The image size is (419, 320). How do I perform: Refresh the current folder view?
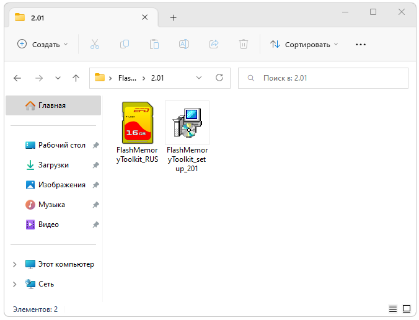click(x=219, y=78)
